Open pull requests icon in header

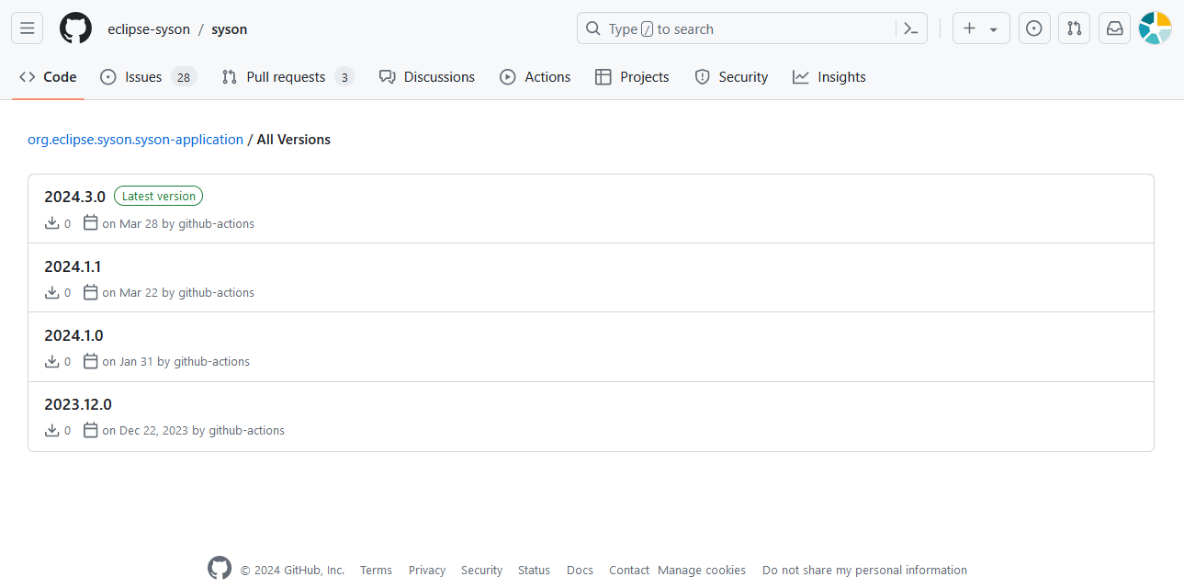coord(1074,28)
